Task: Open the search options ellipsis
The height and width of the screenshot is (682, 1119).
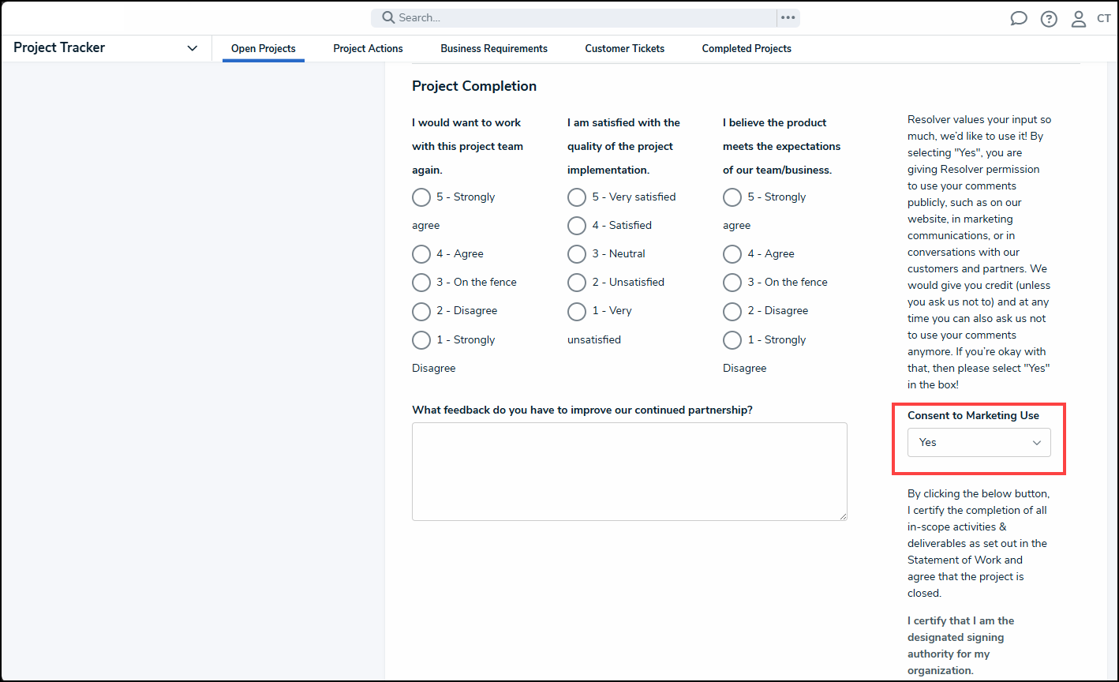Action: pyautogui.click(x=788, y=17)
